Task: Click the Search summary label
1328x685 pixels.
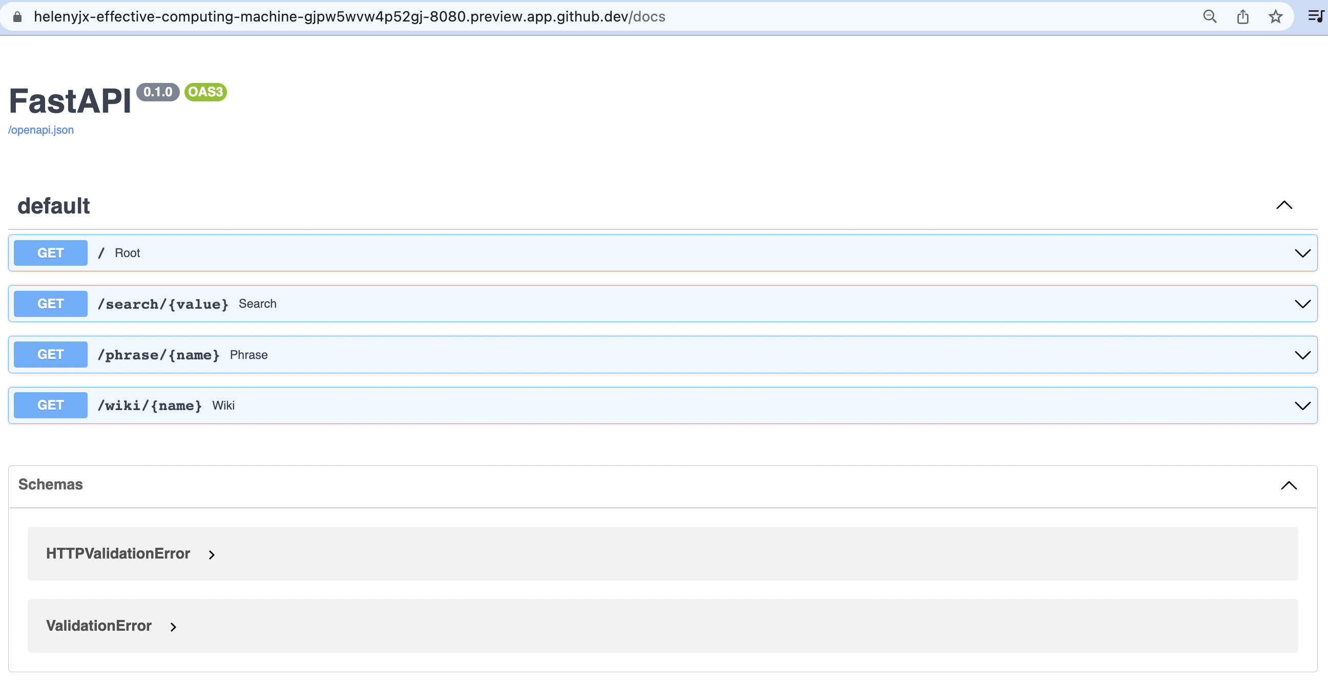Action: click(x=257, y=304)
